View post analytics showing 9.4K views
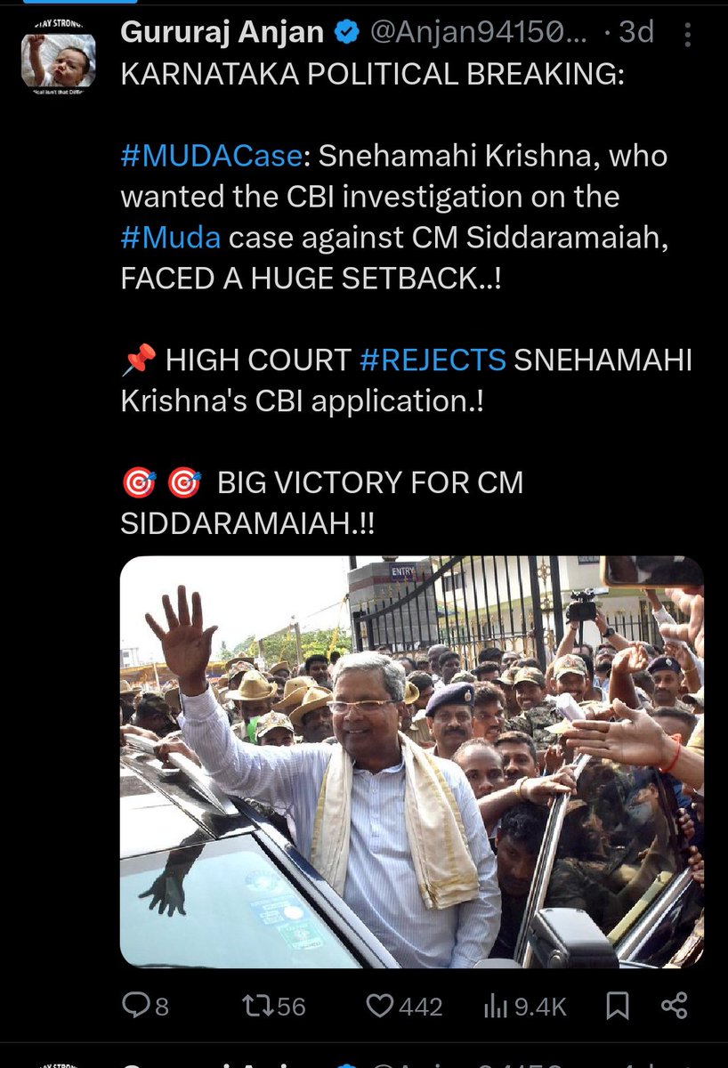Screen dimensions: 728x1068 click(494, 1007)
